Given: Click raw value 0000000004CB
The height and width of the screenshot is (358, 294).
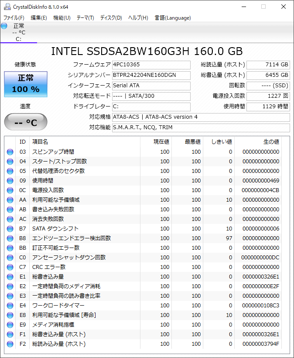Looking at the screenshot, I should pyautogui.click(x=260, y=190).
